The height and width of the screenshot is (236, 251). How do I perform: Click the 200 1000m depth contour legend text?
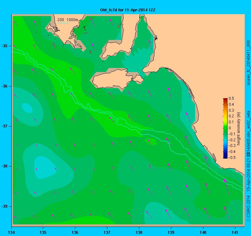[68, 20]
